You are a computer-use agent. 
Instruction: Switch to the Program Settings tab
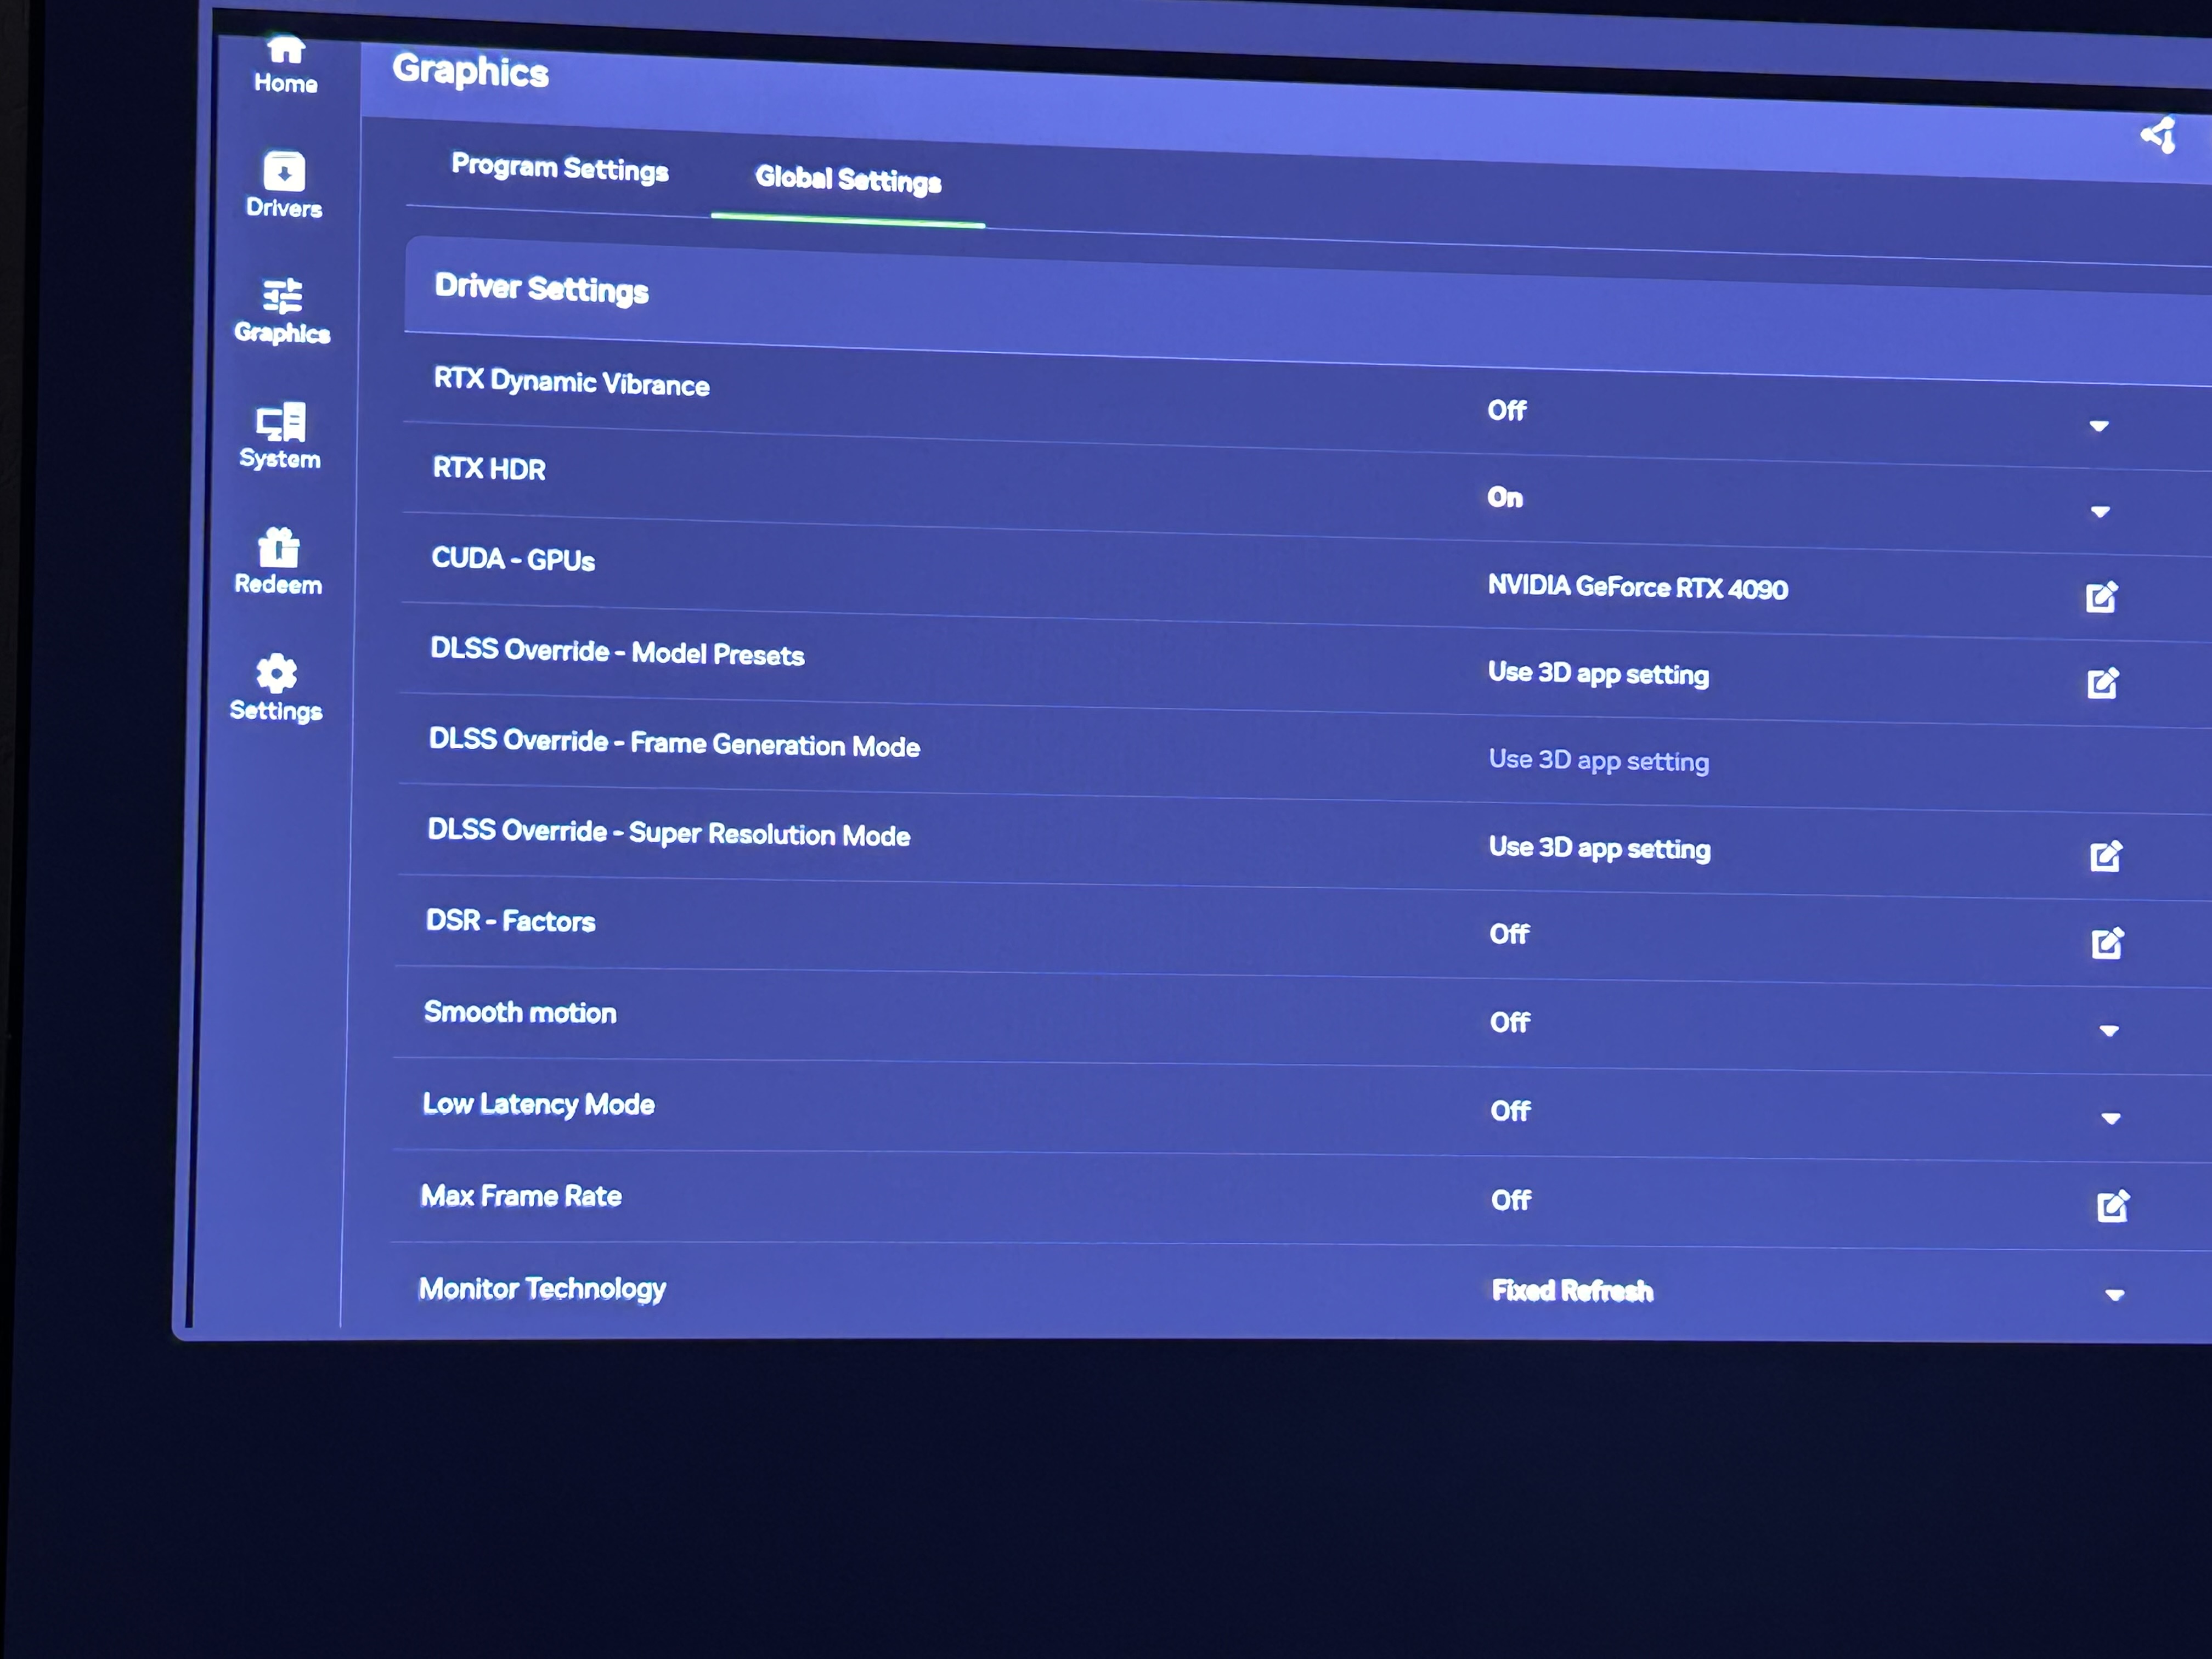(x=559, y=168)
